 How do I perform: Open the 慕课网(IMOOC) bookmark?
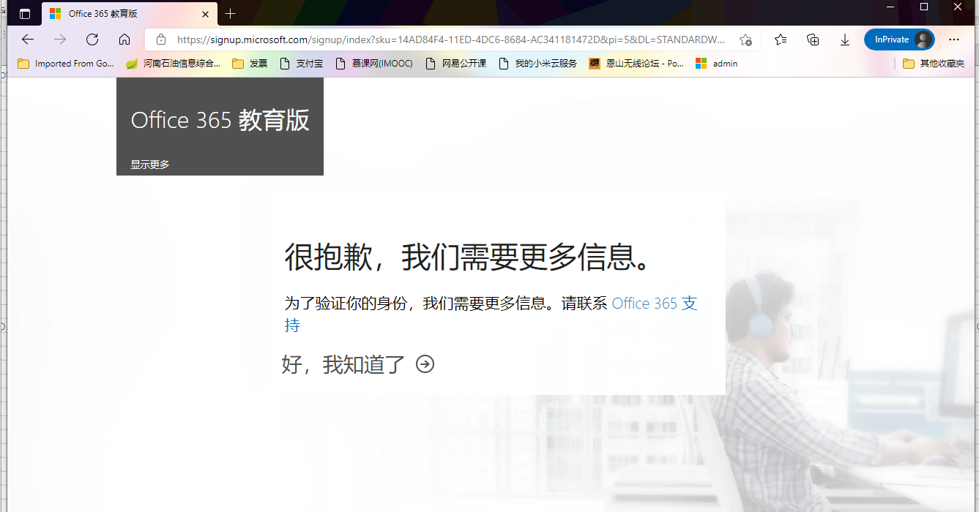[x=374, y=64]
